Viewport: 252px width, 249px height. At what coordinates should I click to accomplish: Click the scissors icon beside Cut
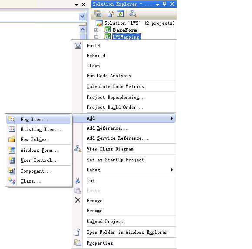click(x=78, y=180)
